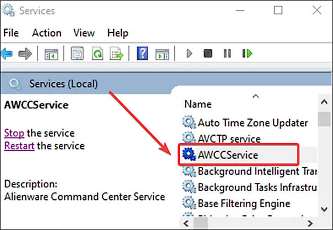The image size is (333, 230).
Task: Click the Stop Service square icon
Action: 208,53
